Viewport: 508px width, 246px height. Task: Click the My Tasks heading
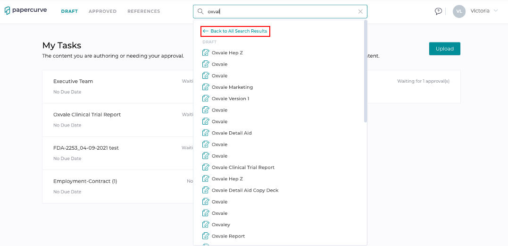62,45
